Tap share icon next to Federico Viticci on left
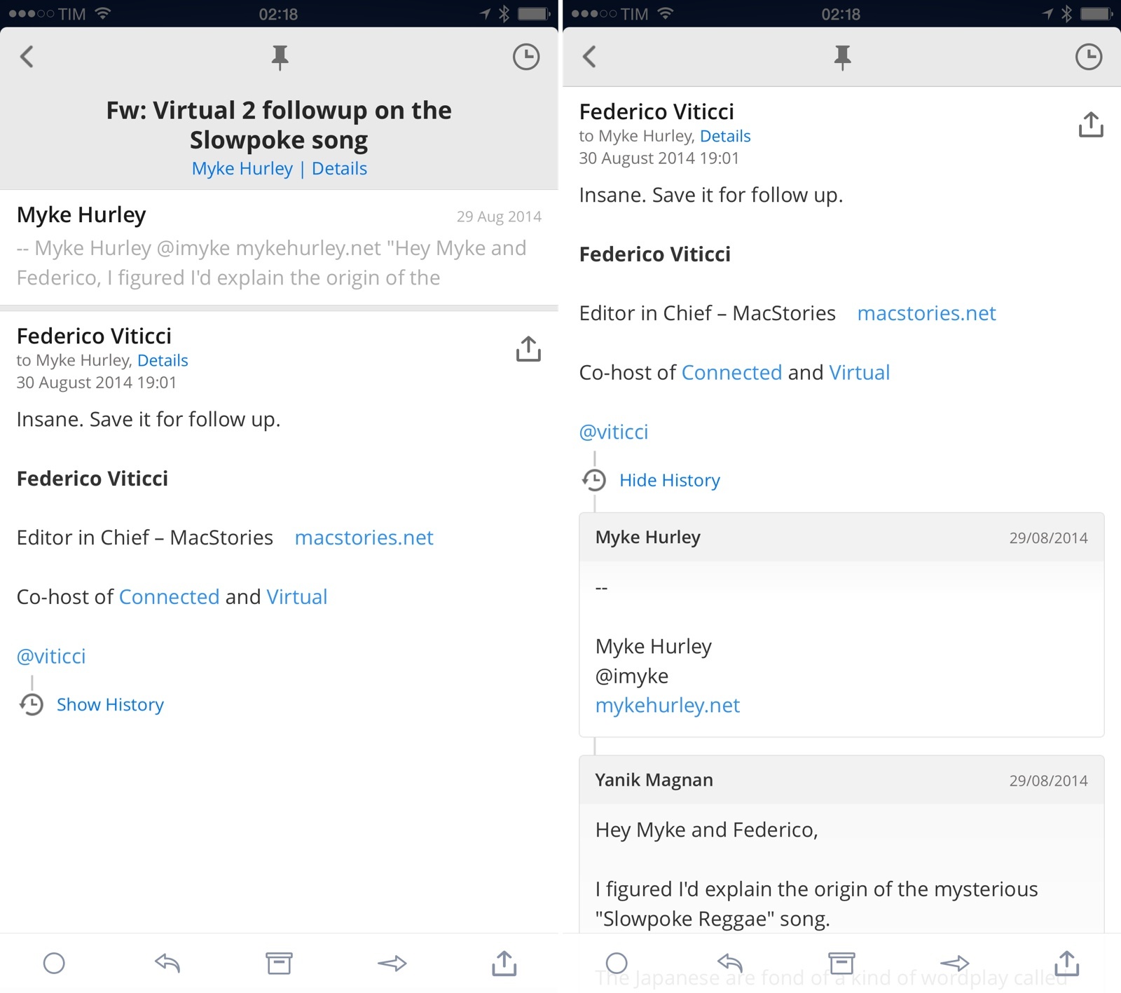1121x993 pixels. 528,349
